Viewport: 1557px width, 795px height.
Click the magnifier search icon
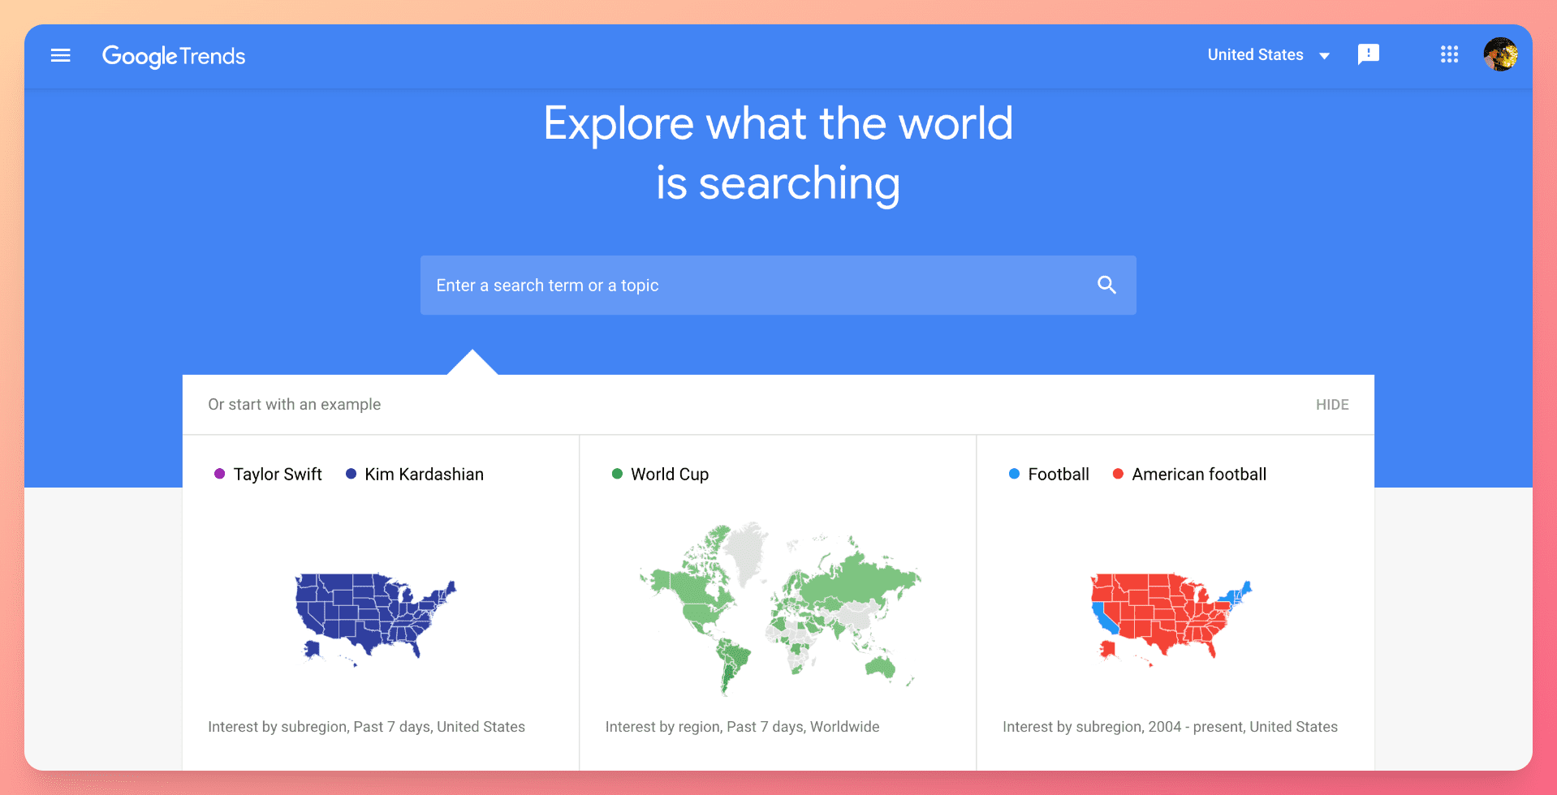[1106, 285]
